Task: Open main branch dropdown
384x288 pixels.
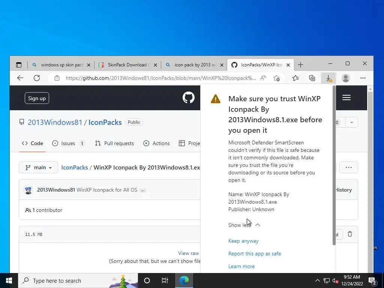Action: pyautogui.click(x=39, y=168)
